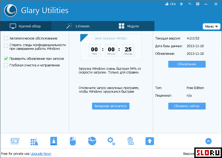The height and width of the screenshot is (158, 222).
Task: Minimize the Glary Utilities window
Action: 206,4
